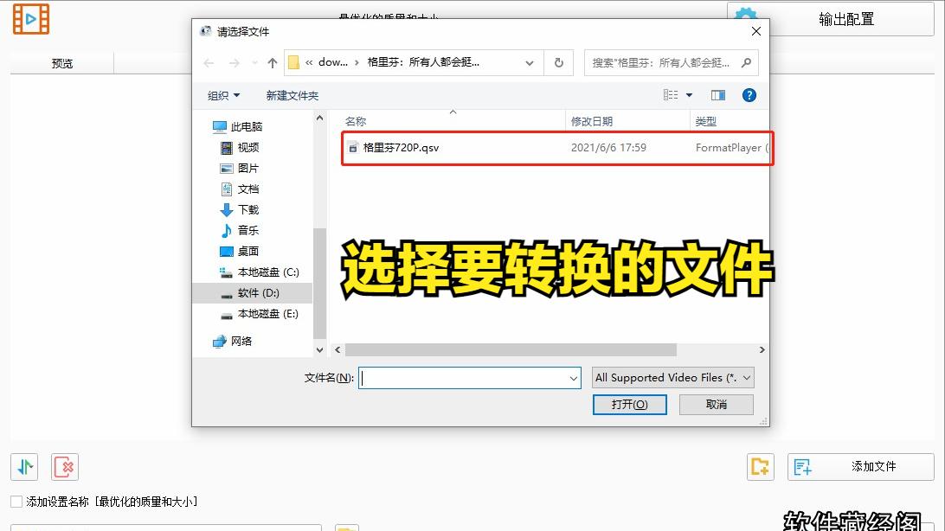Screen dimensions: 945x531
Task: Click the red remove file icon
Action: 64,466
